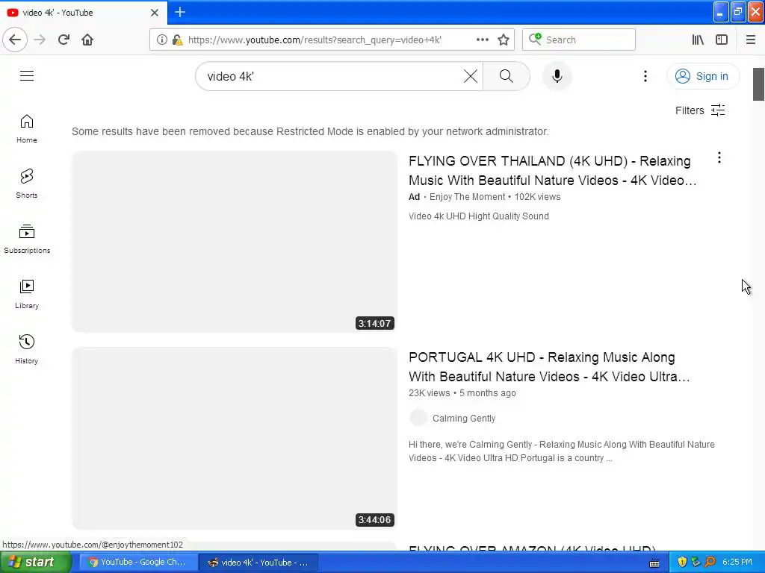
Task: Open History in YouTube sidebar
Action: click(27, 349)
